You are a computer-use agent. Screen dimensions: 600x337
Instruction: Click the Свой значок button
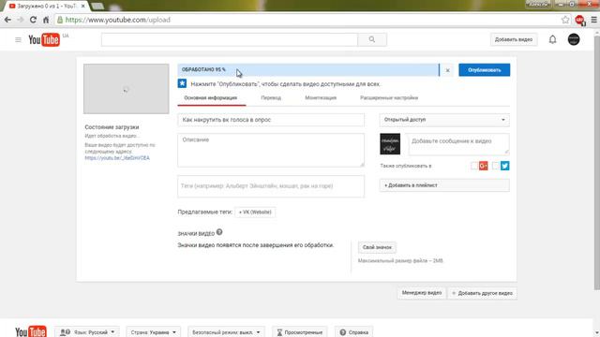tap(377, 247)
